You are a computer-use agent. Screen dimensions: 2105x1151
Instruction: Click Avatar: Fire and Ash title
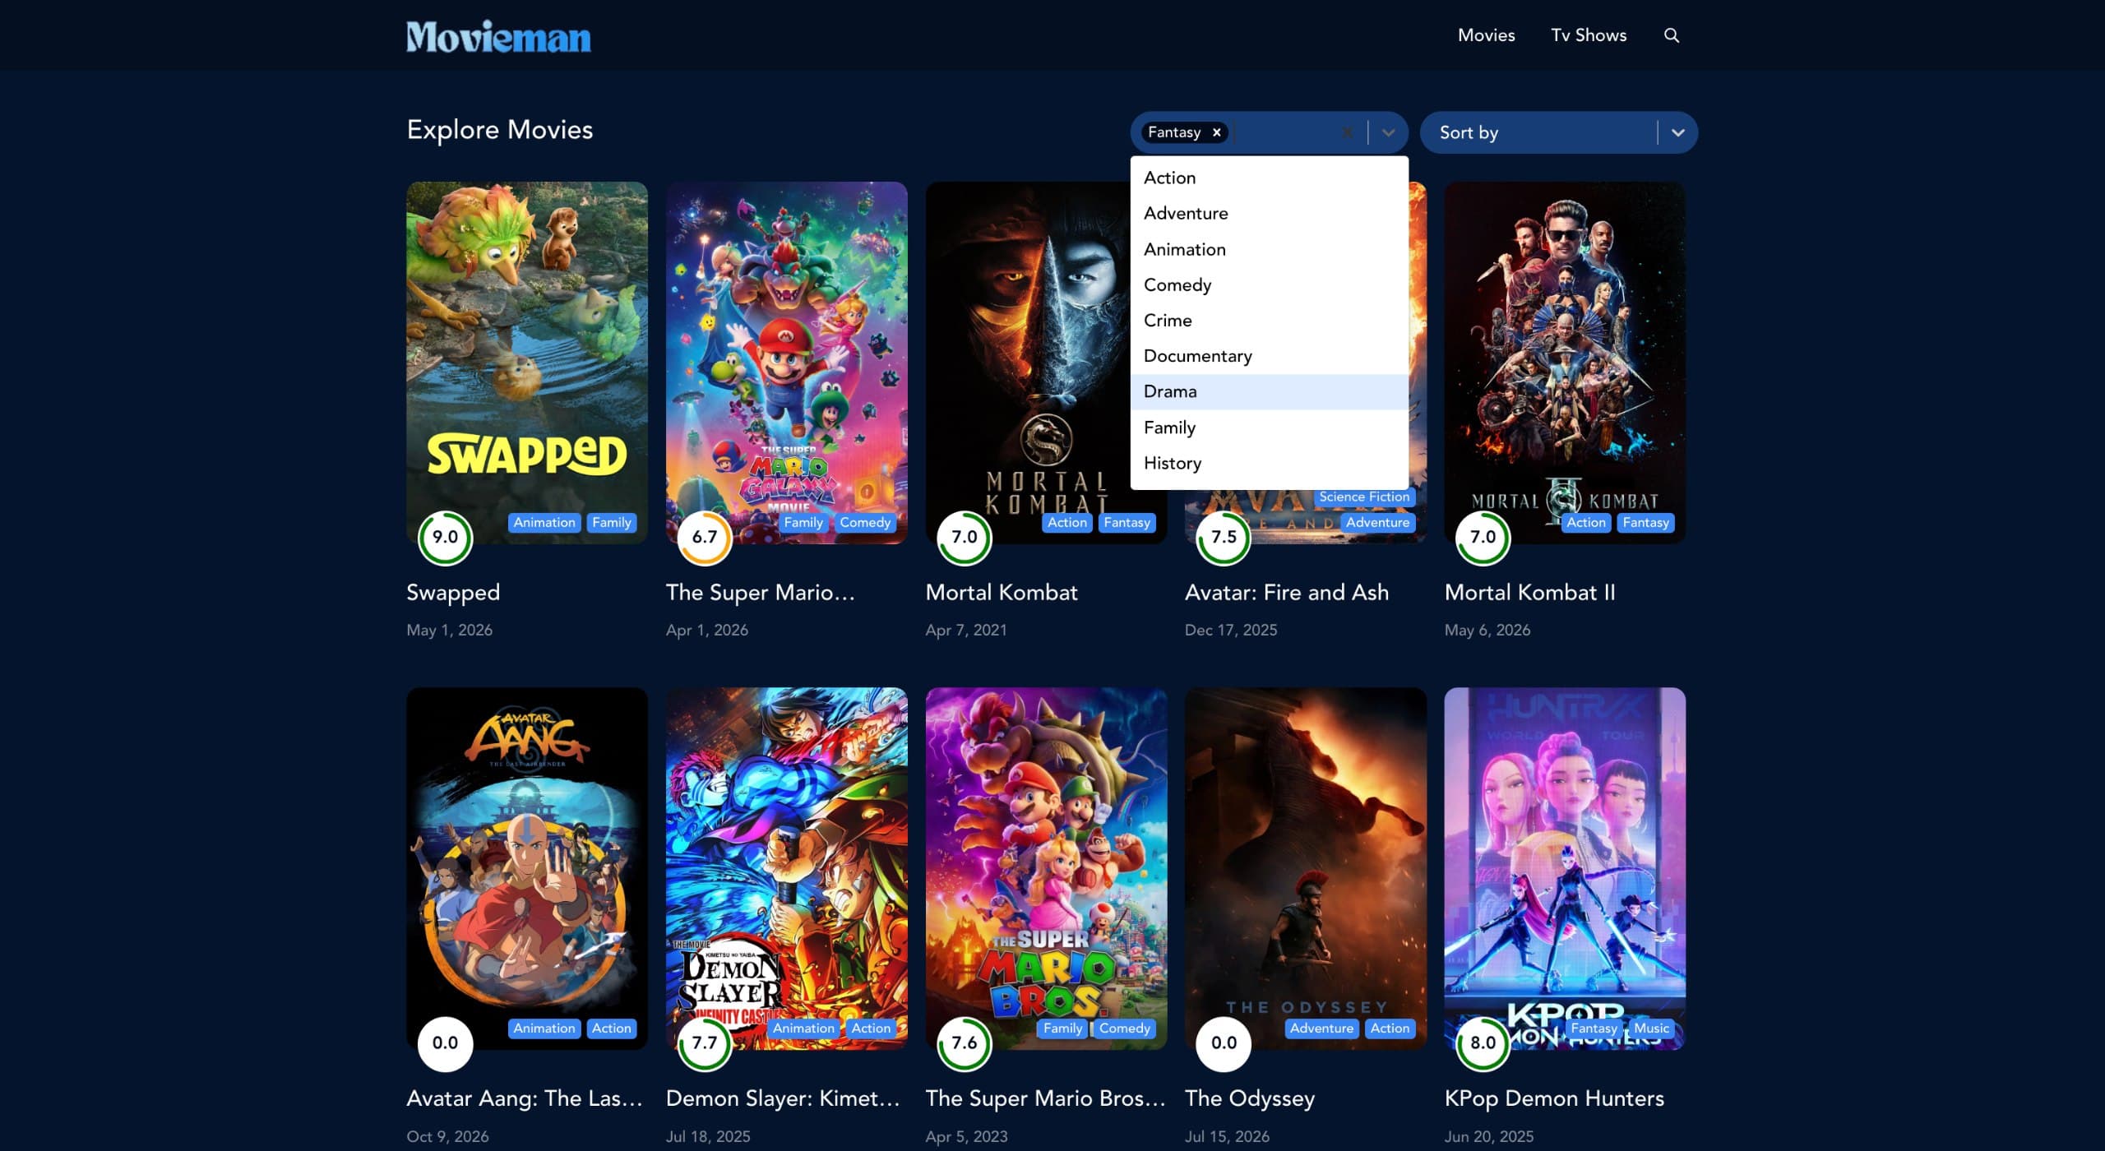click(1286, 593)
